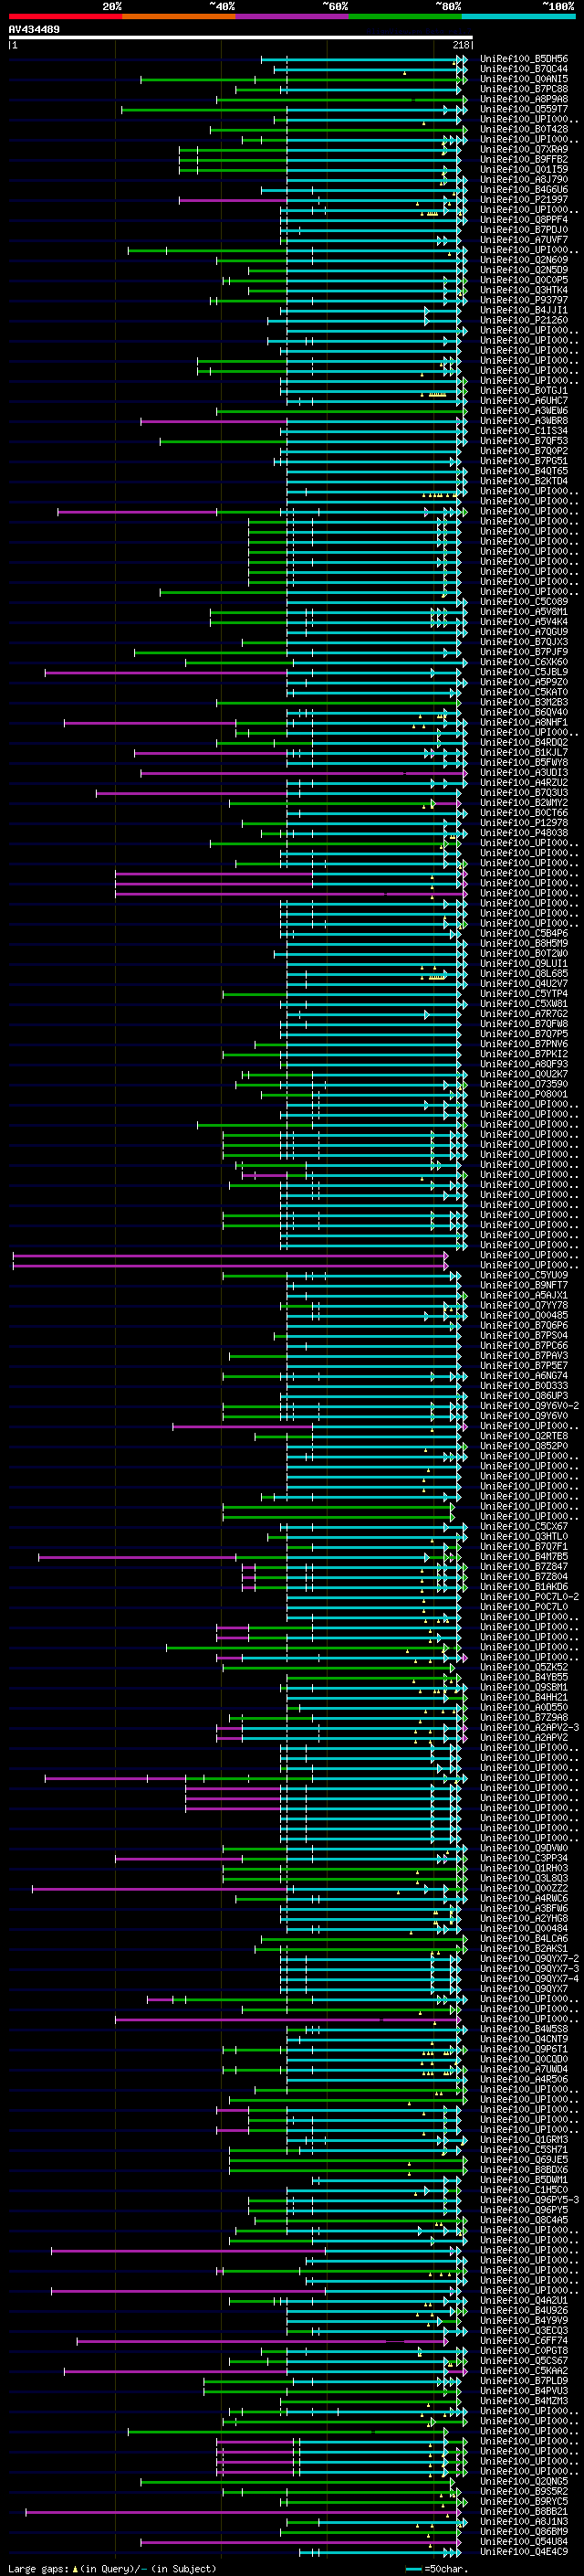Select the UniRef100_A7QGU9 label
584x2576 pixels.
tap(524, 632)
